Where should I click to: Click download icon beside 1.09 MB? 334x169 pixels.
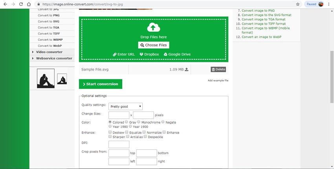pyautogui.click(x=187, y=70)
